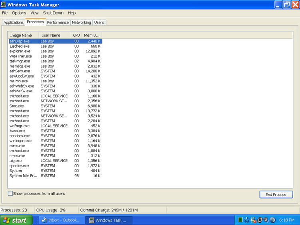This screenshot has width=300, height=225.
Task: Open the File menu
Action: coord(5,13)
